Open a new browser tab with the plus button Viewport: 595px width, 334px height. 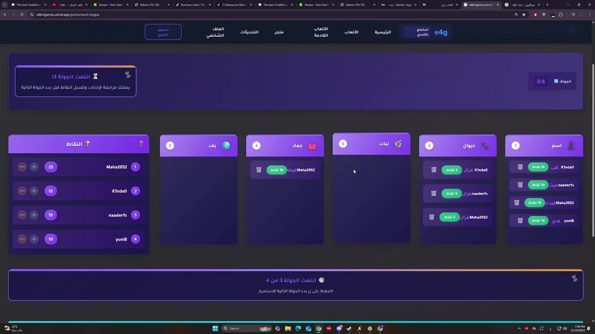pyautogui.click(x=547, y=5)
